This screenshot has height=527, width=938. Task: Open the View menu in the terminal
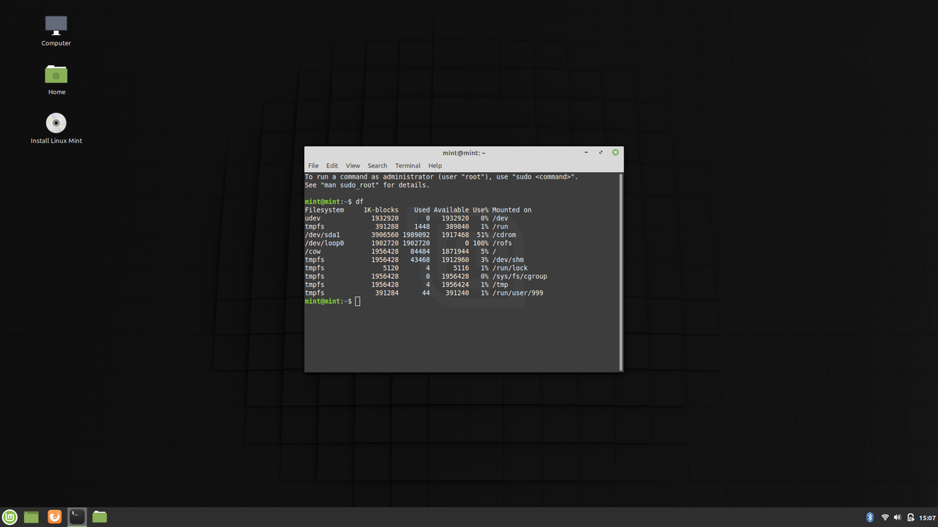[352, 165]
